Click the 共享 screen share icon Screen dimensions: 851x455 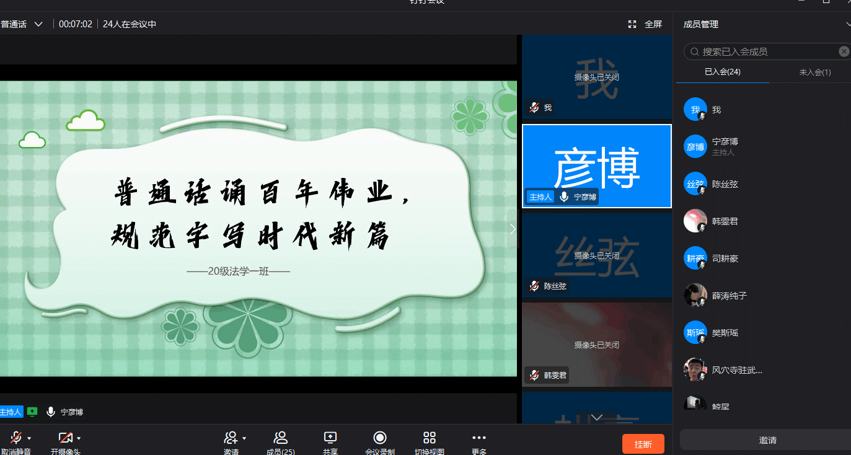click(330, 438)
